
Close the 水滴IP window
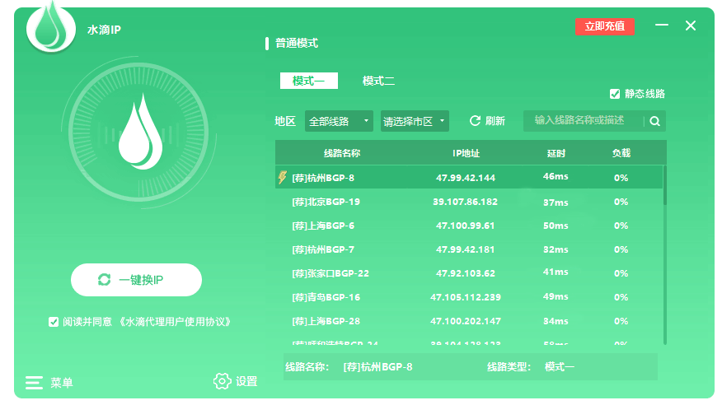point(690,26)
